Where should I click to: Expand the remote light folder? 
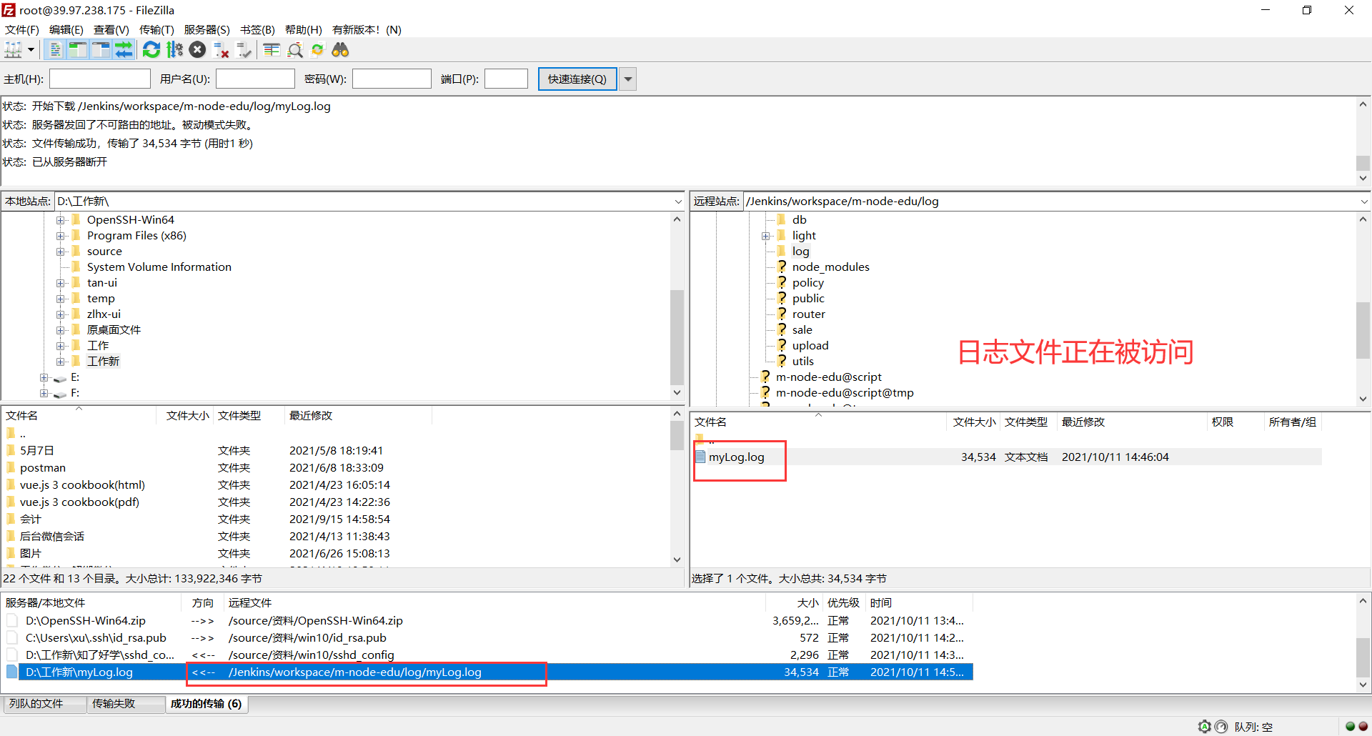tap(765, 236)
